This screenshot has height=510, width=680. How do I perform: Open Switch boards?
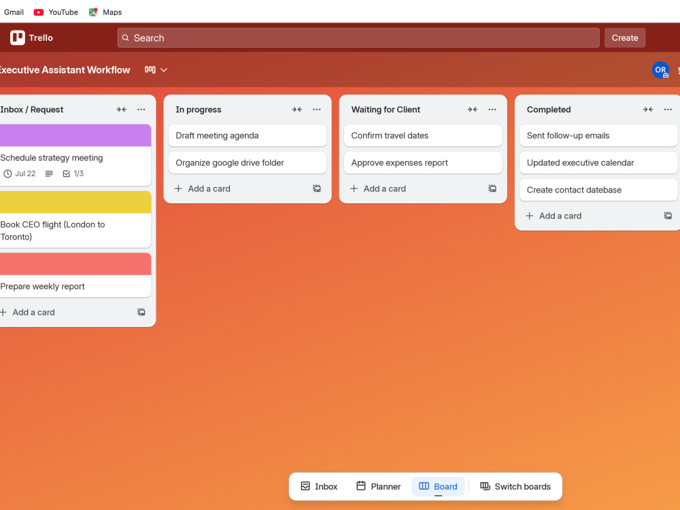coord(515,487)
